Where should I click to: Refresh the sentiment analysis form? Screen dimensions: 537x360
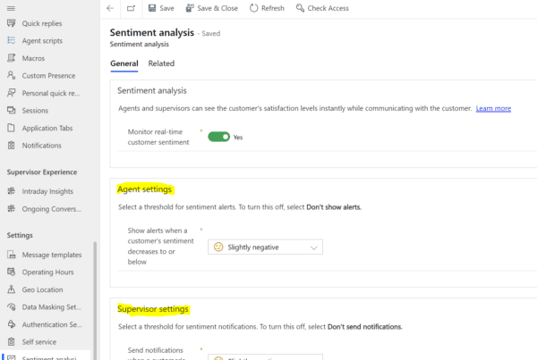[266, 8]
